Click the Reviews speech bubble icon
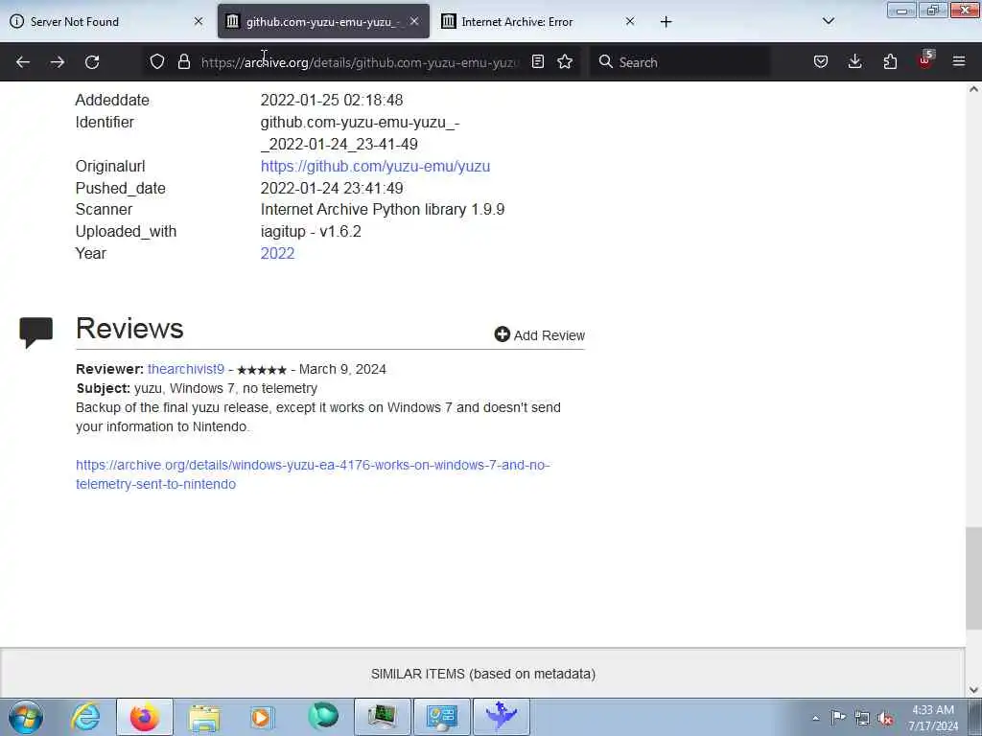The image size is (982, 736). (35, 333)
